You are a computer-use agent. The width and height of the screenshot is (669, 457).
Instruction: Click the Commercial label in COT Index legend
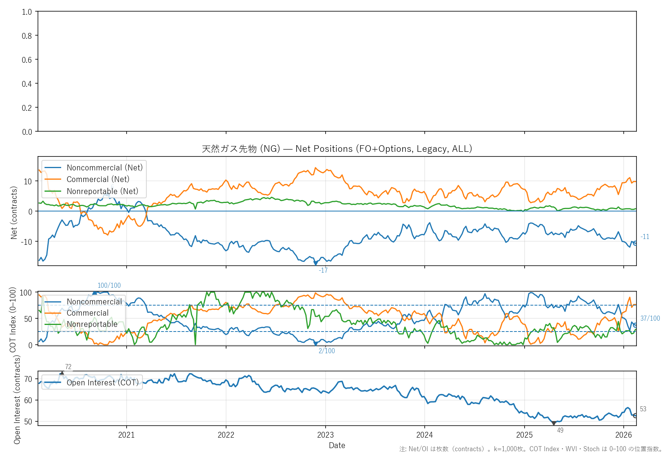tap(87, 313)
